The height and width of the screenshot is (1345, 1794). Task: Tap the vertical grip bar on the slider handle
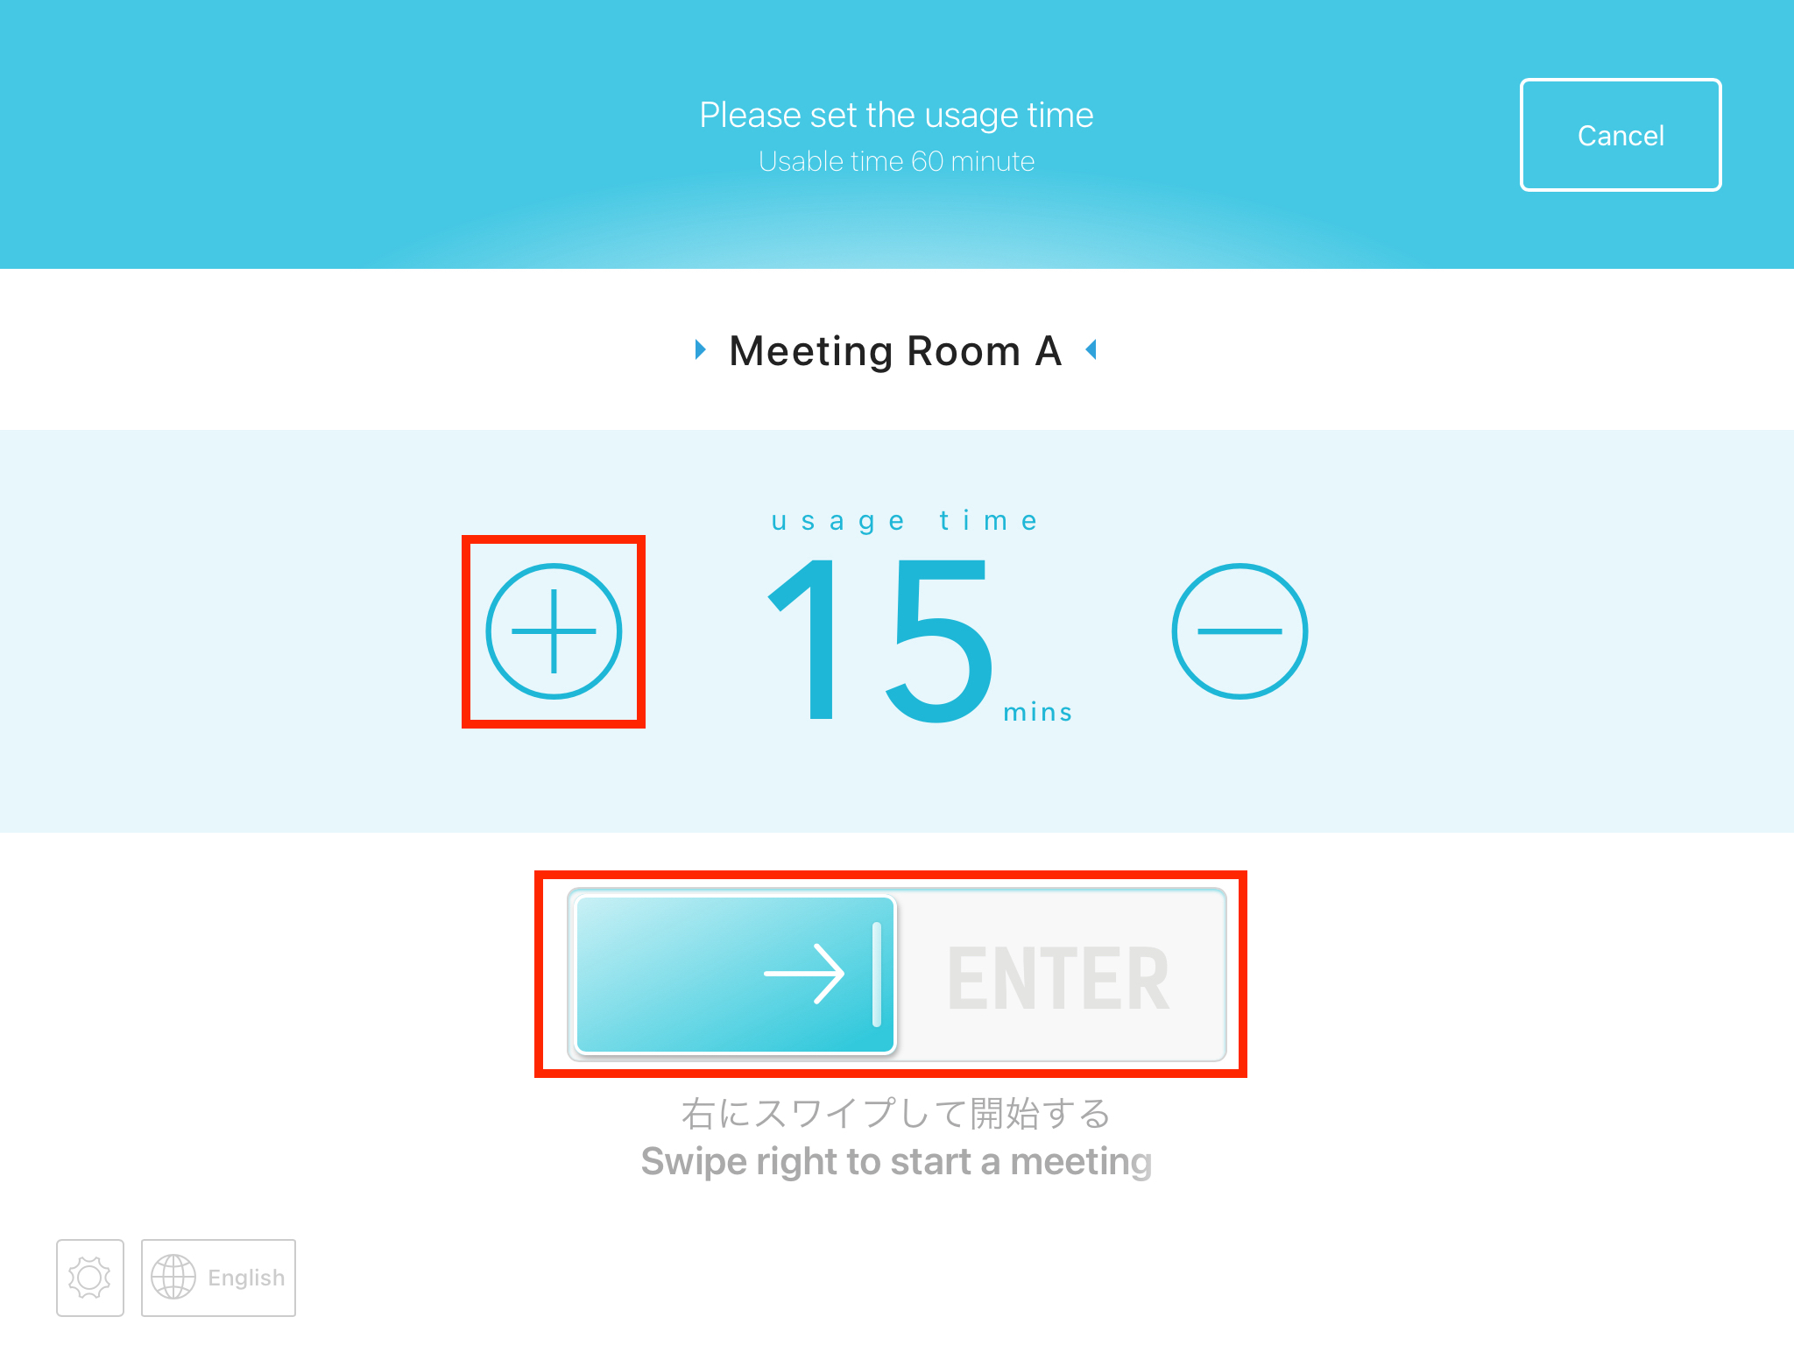click(x=877, y=974)
